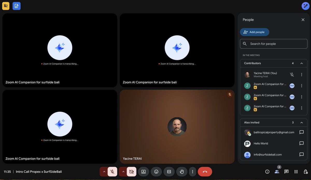Leave the call with the red hang-up button
Viewport: 311px width, 180px height.
[205, 172]
